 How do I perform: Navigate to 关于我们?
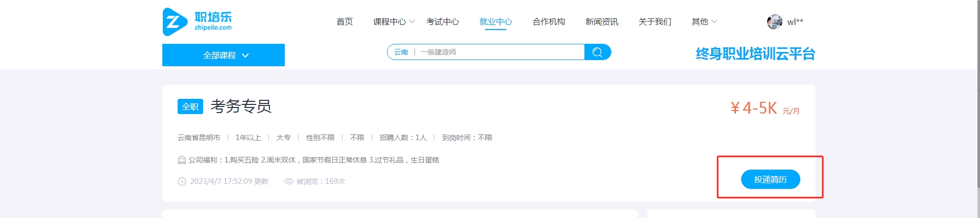655,22
